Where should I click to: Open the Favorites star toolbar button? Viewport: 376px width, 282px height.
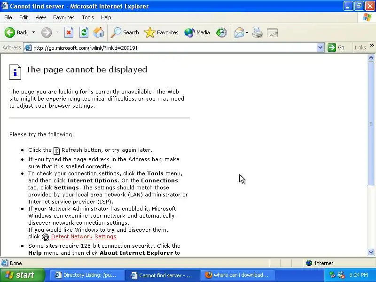161,32
